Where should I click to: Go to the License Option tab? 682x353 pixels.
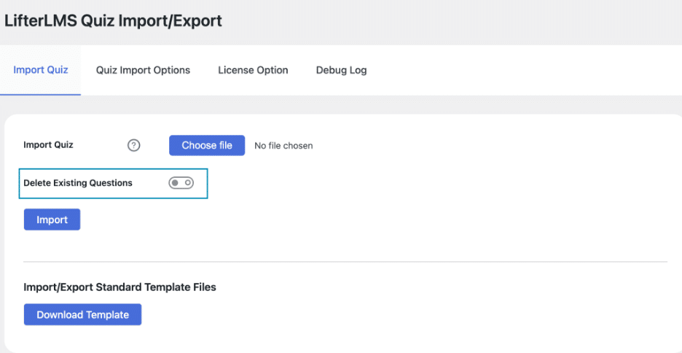(253, 70)
